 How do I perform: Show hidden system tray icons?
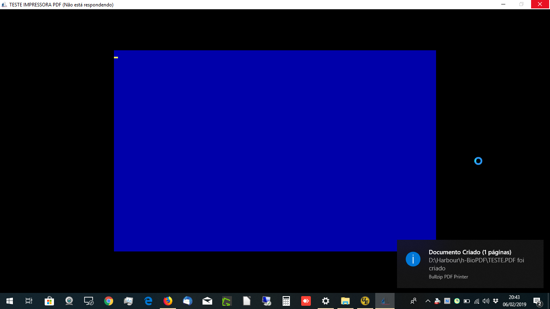[428, 301]
